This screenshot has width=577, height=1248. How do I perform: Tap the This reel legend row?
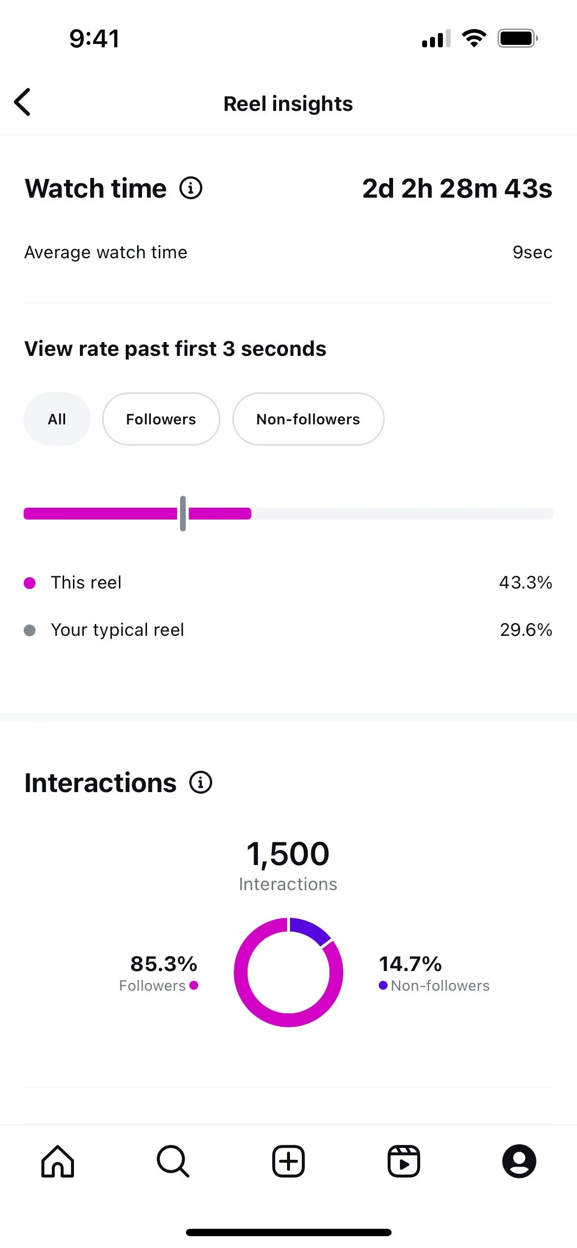[x=288, y=583]
